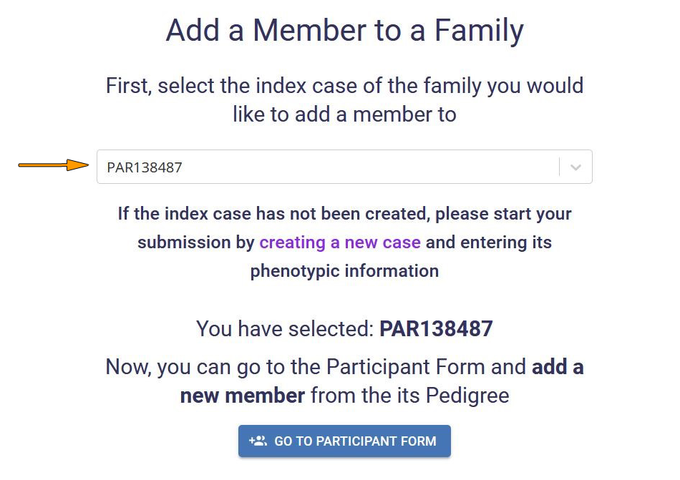This screenshot has width=680, height=480.
Task: Click the 'like to add a member to' line
Action: pos(345,114)
